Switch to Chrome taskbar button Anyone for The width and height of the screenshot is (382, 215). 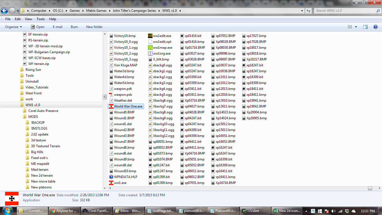[x=64, y=211]
